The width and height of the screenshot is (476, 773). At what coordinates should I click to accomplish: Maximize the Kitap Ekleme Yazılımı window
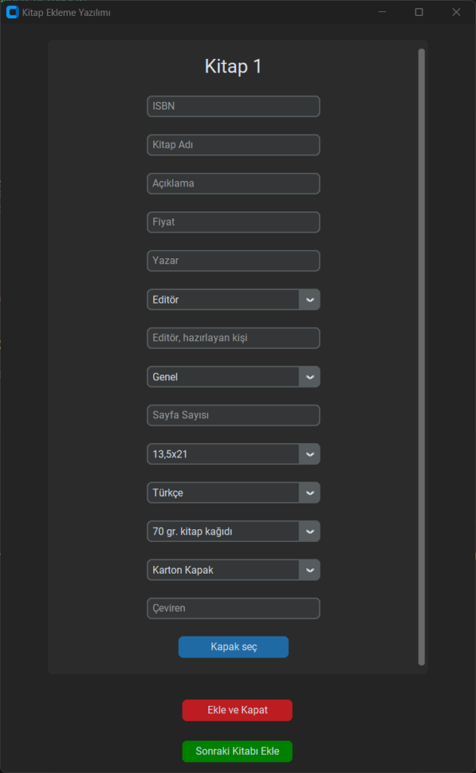pos(419,12)
